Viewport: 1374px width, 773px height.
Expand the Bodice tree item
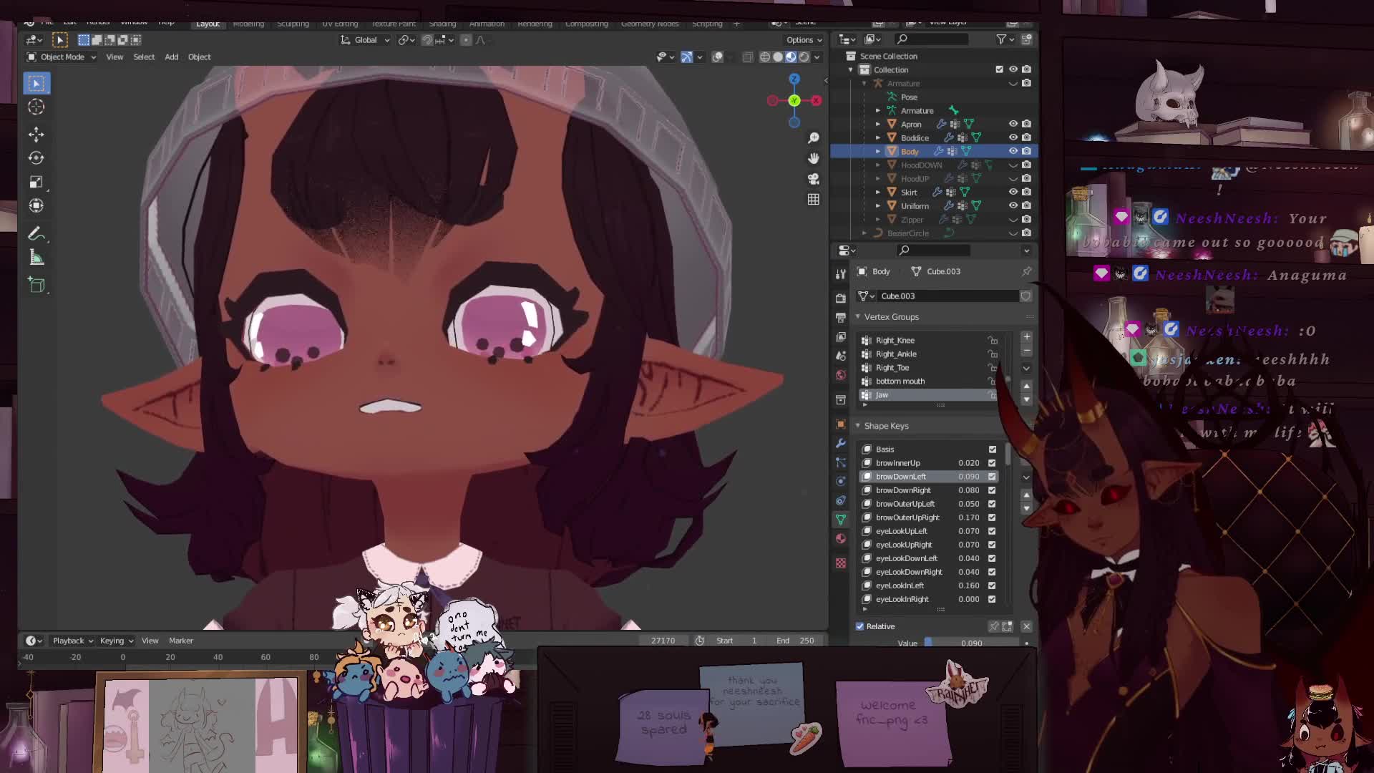click(x=878, y=137)
